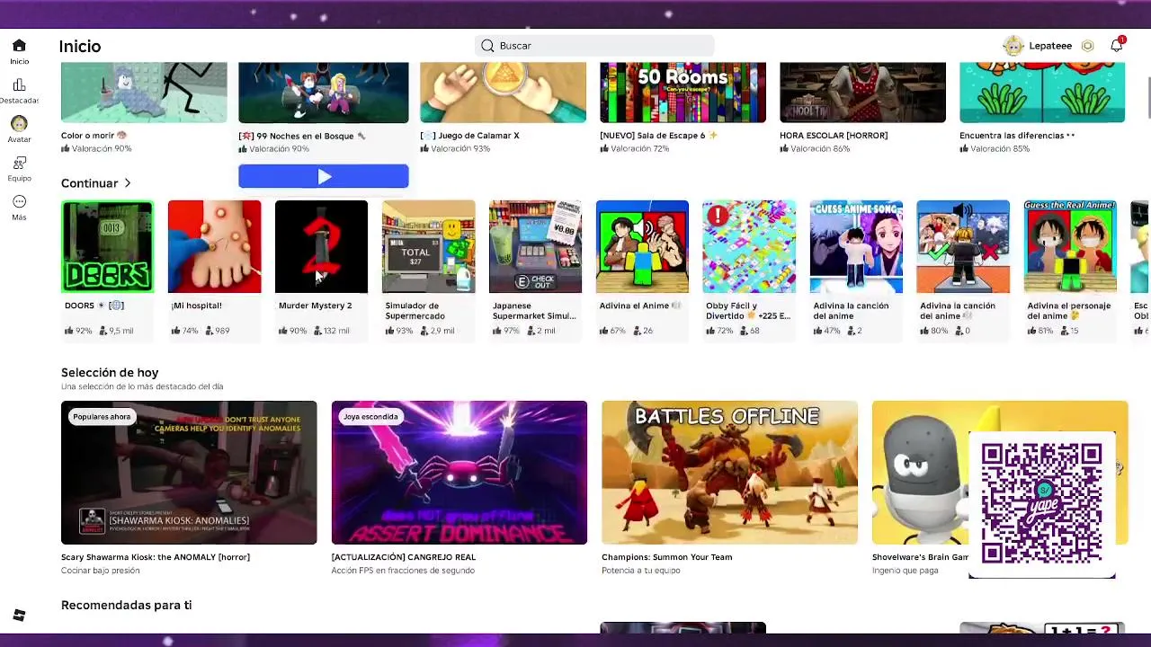This screenshot has width=1151, height=647.
Task: Open Champions: Summon Your Team card
Action: [x=729, y=473]
